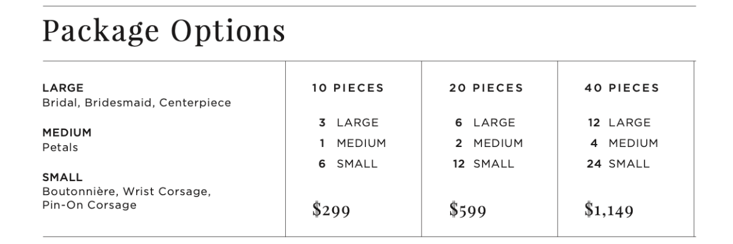Select the 20 PIECES package header
This screenshot has height=244, width=733.
click(x=486, y=88)
